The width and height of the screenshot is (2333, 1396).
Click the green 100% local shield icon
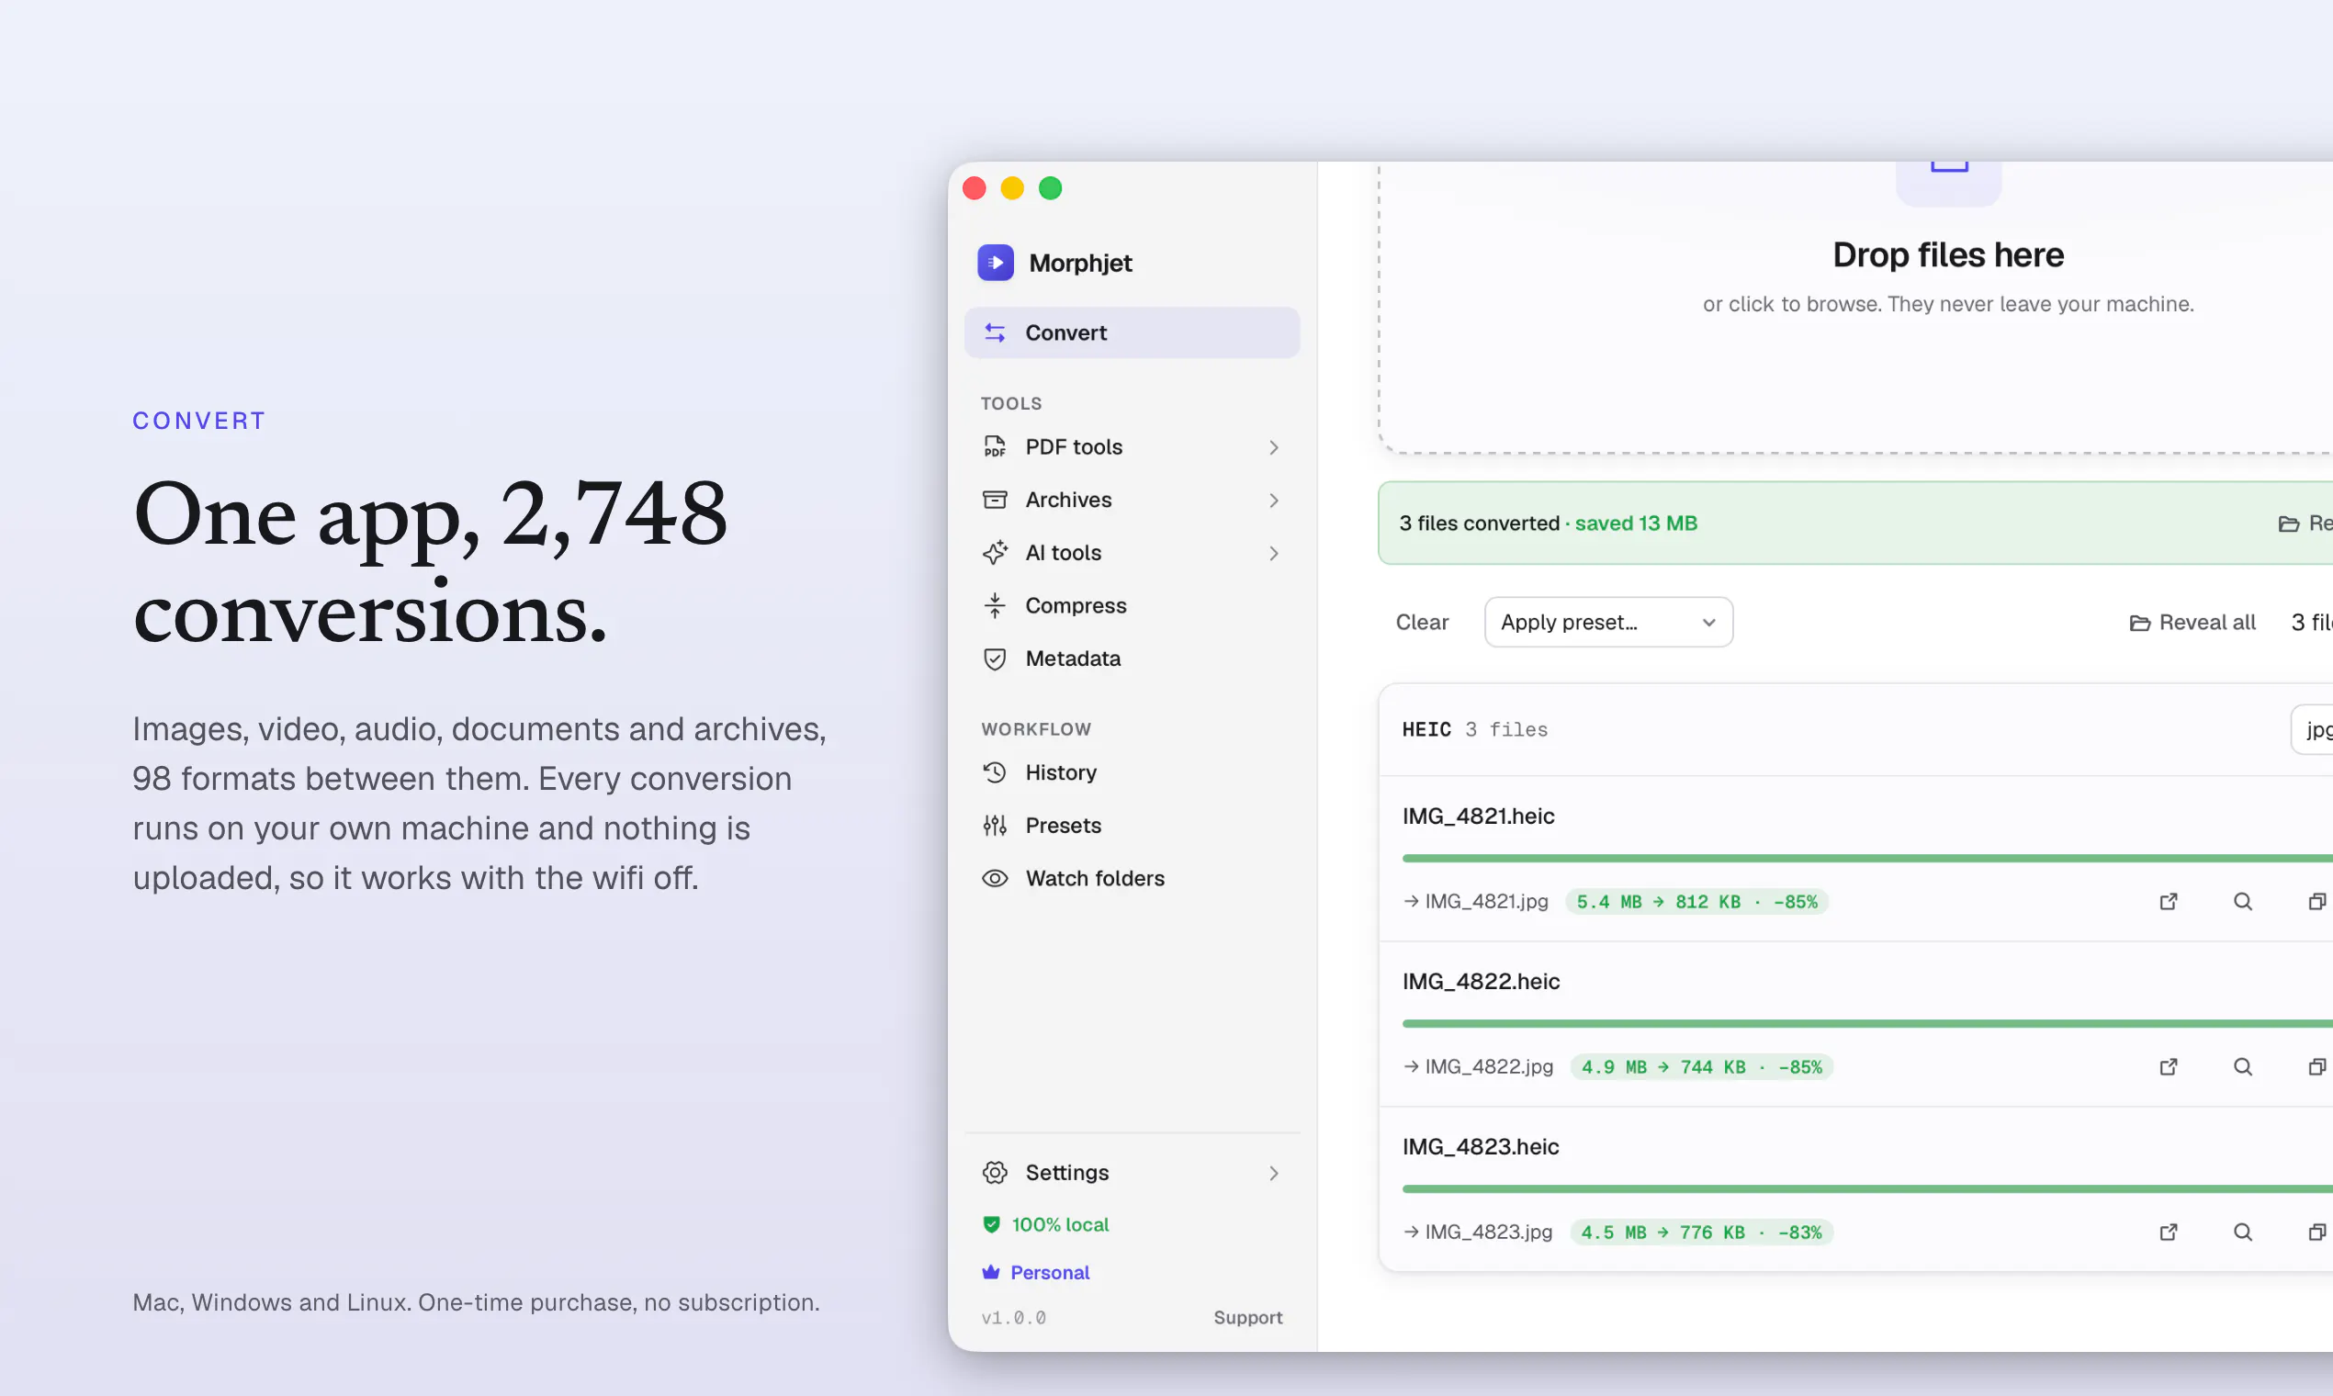[x=990, y=1224]
